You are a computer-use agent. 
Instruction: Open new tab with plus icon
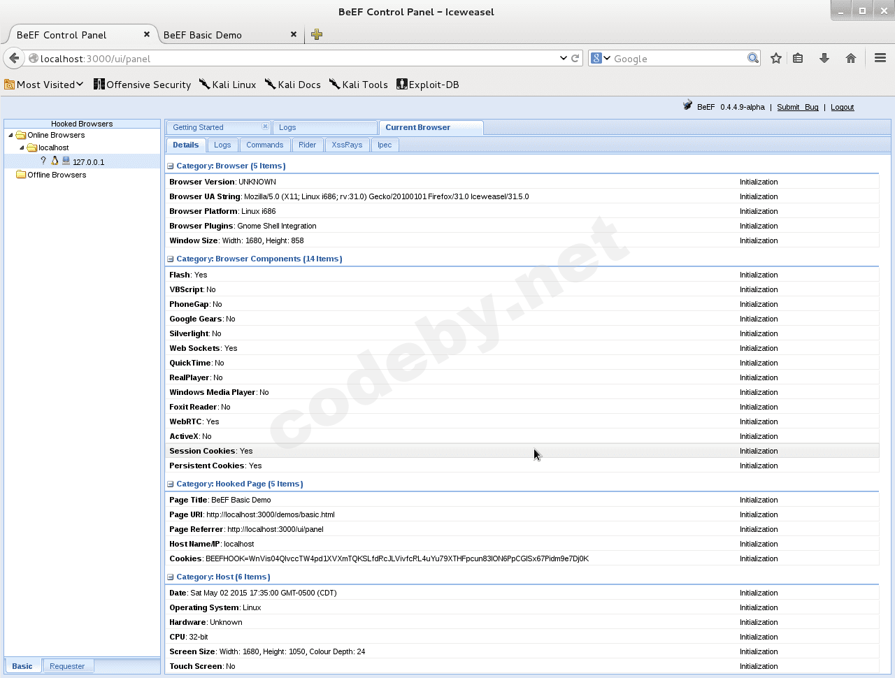317,34
